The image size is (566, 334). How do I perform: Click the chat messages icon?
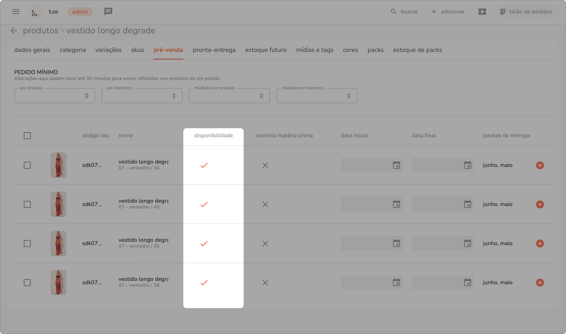(108, 12)
